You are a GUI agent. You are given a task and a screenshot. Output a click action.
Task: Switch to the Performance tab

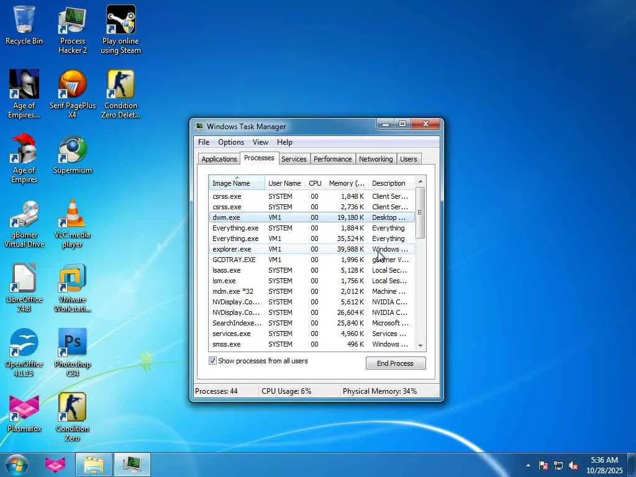pos(332,159)
